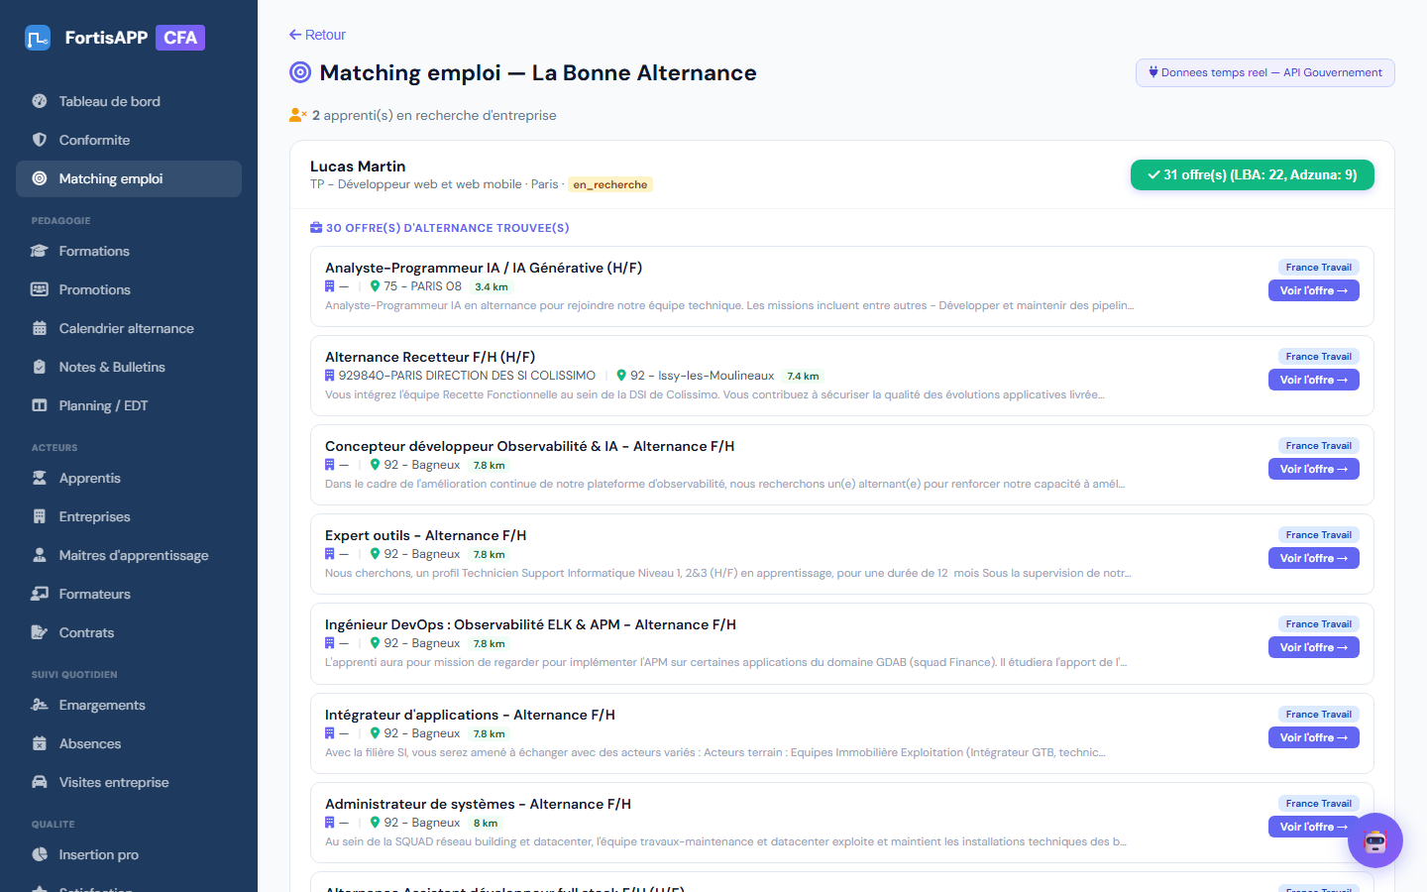This screenshot has height=892, width=1427.
Task: Select Matching emploi in sidebar
Action: tap(129, 178)
